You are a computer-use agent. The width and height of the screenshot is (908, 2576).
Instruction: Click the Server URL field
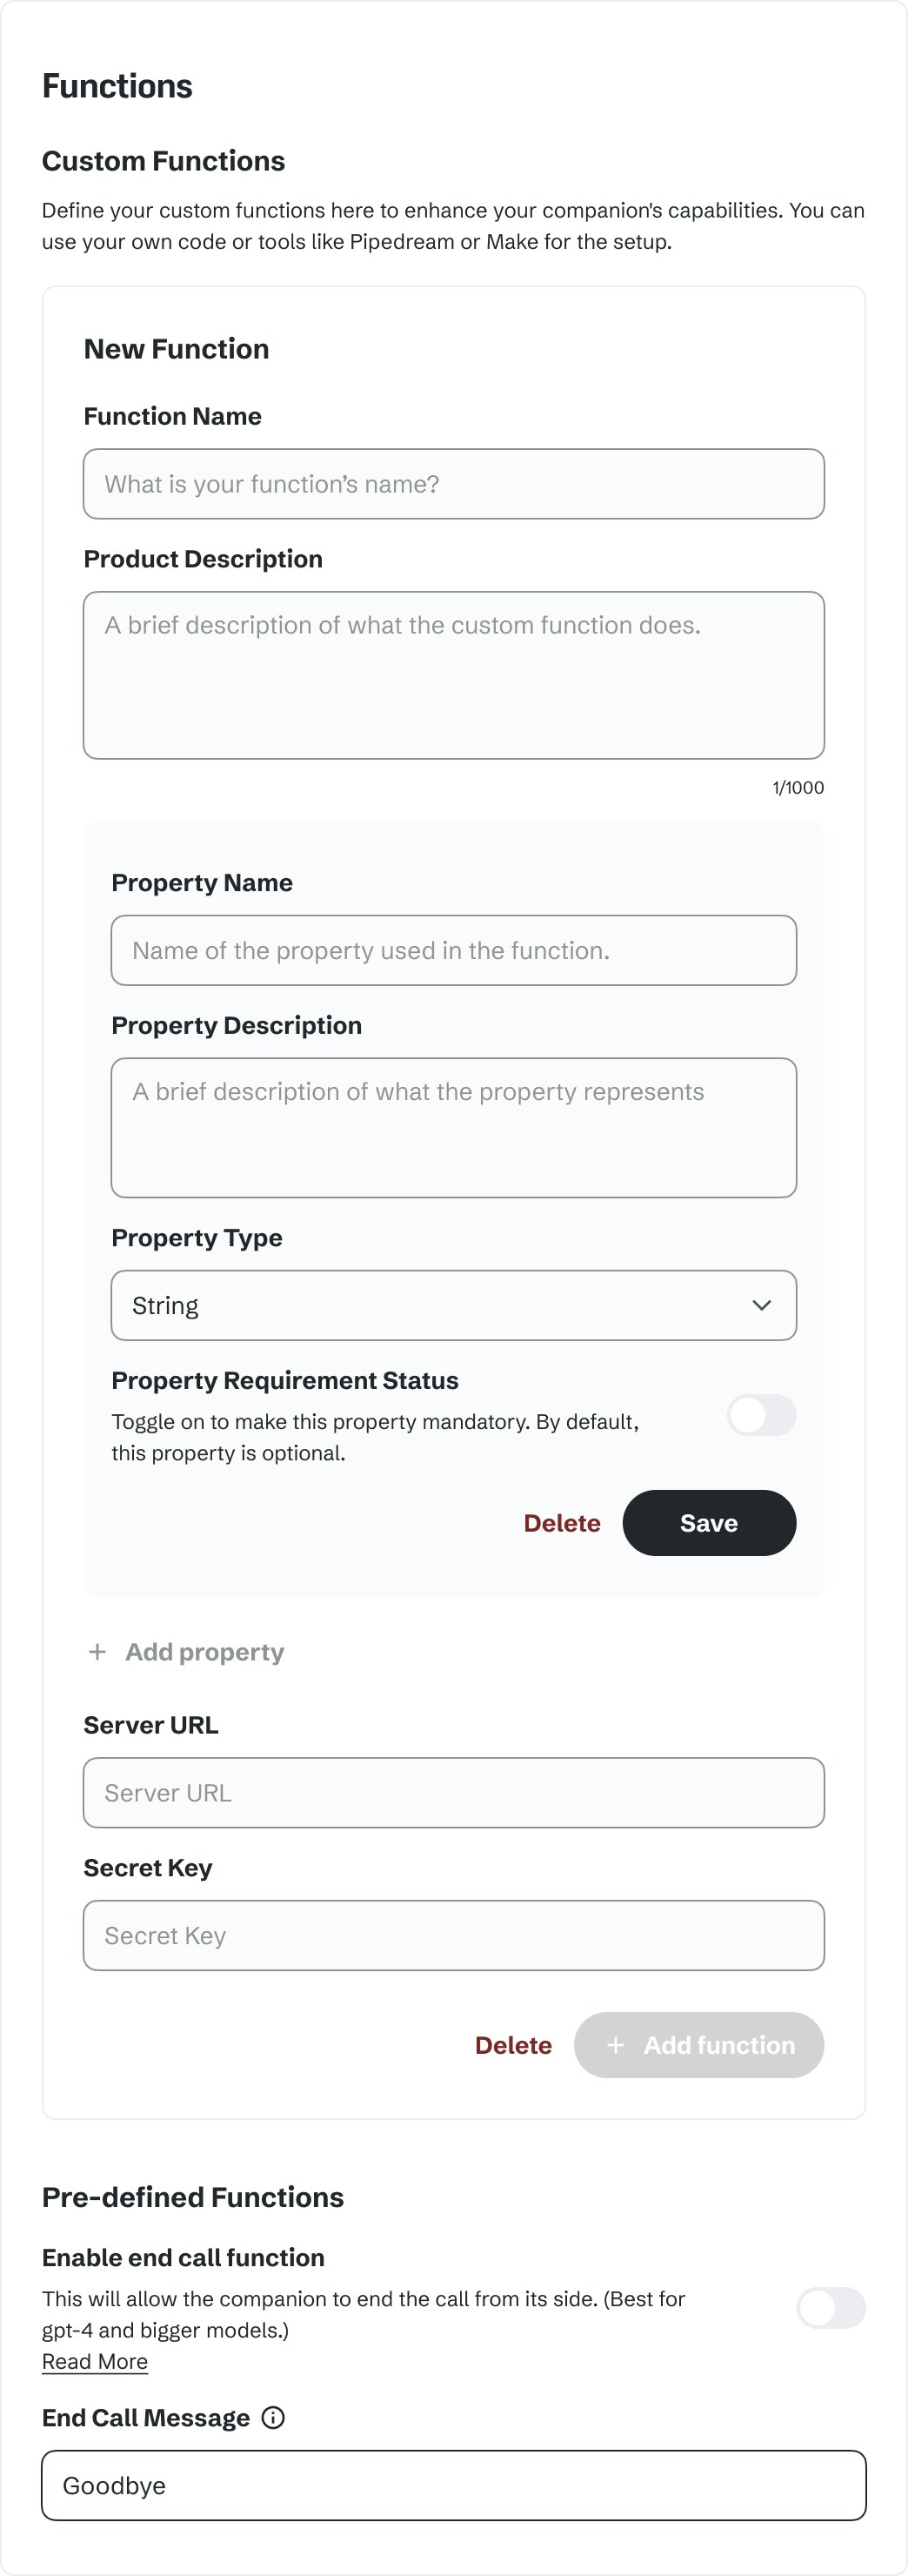(x=453, y=1792)
